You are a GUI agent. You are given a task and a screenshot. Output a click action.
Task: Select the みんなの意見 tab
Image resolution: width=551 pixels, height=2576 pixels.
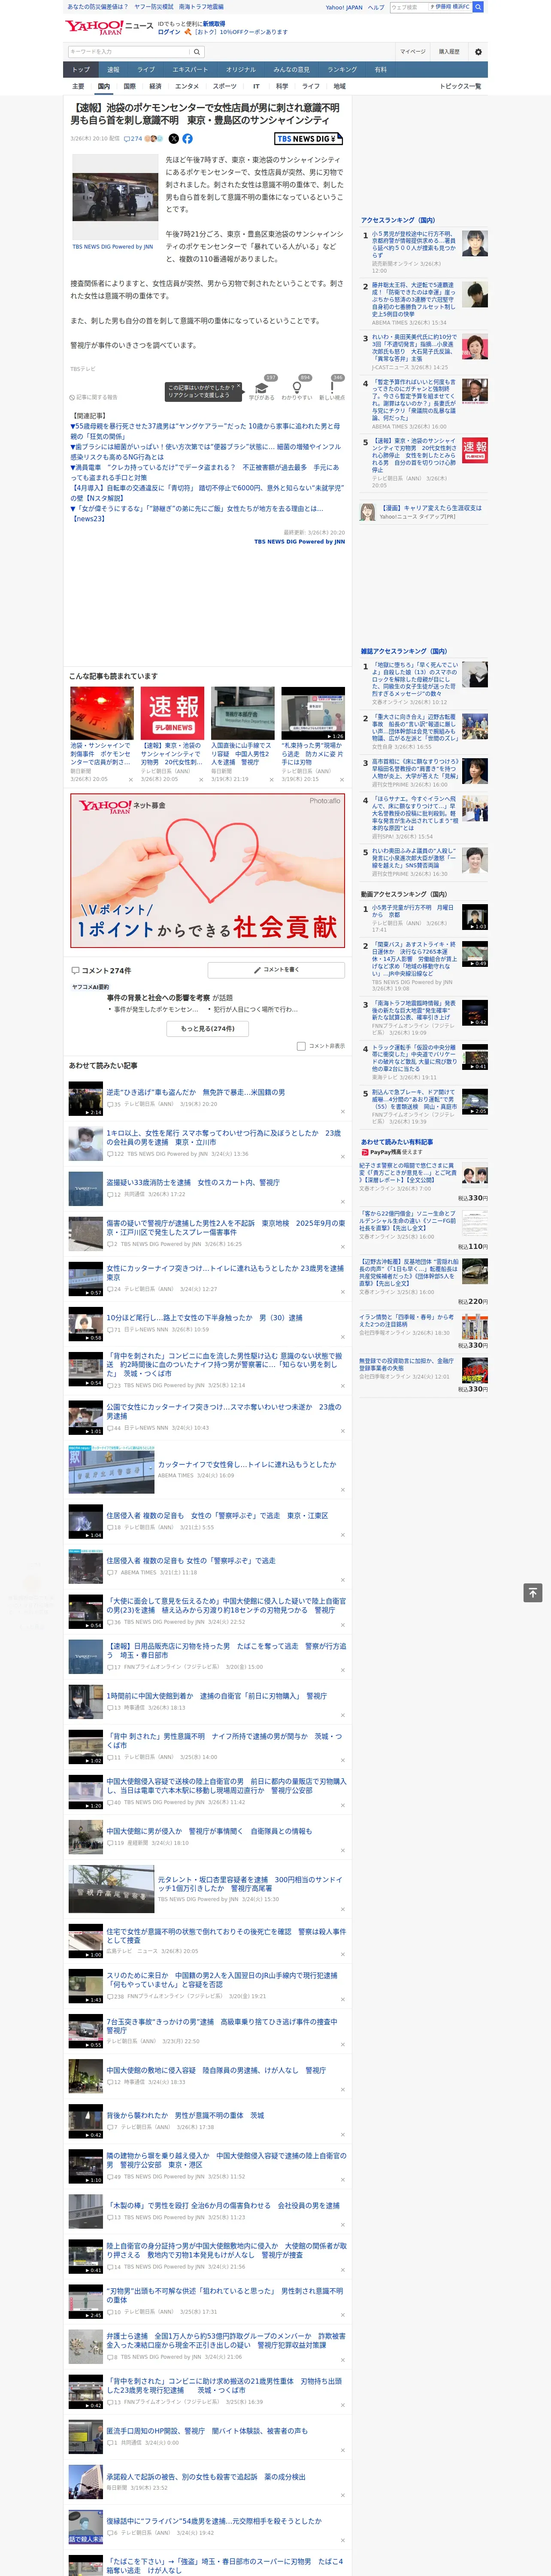[291, 70]
